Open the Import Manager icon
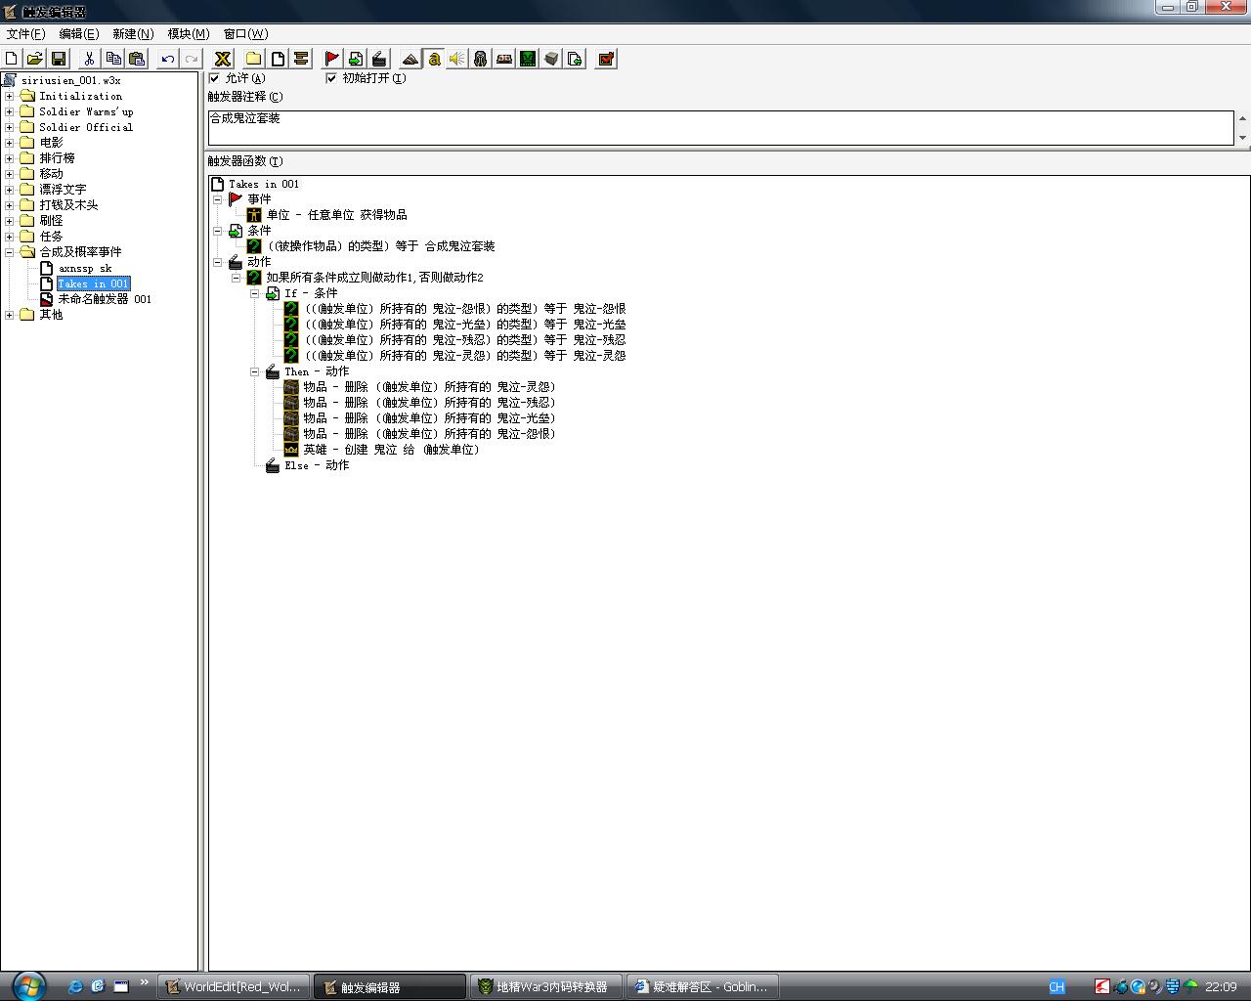This screenshot has height=1001, width=1251. coord(575,59)
